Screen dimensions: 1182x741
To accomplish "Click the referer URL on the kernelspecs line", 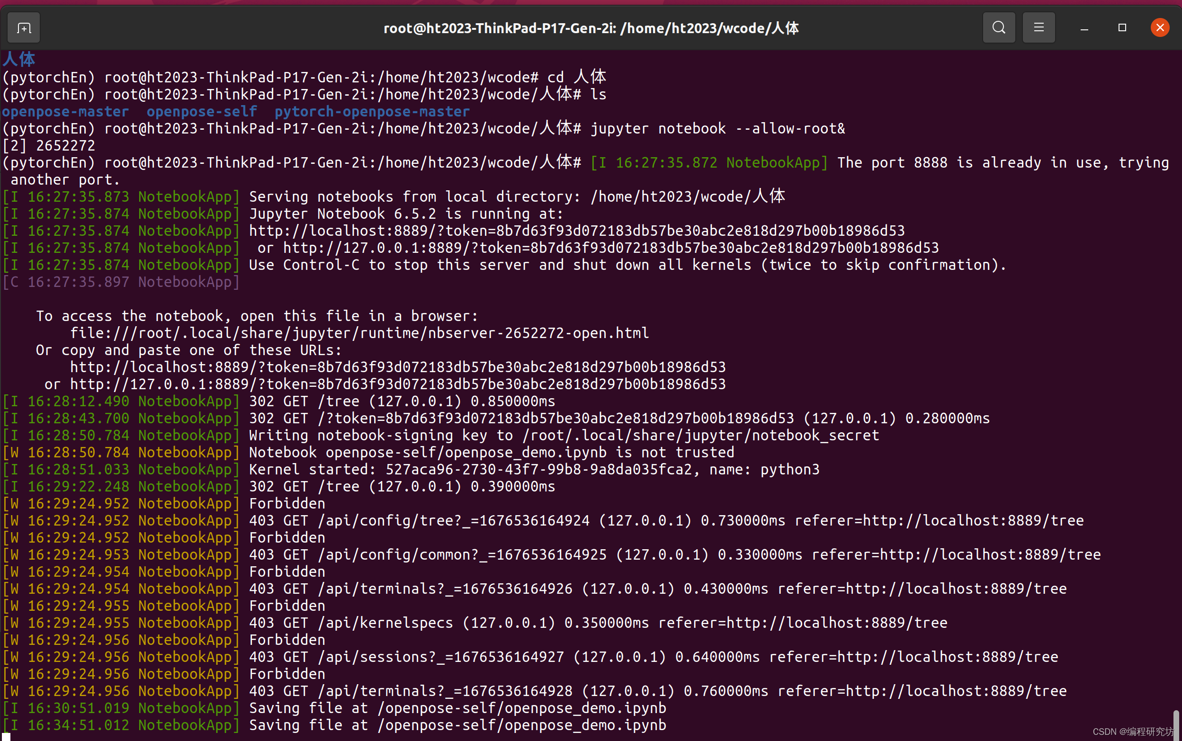I will [x=836, y=623].
